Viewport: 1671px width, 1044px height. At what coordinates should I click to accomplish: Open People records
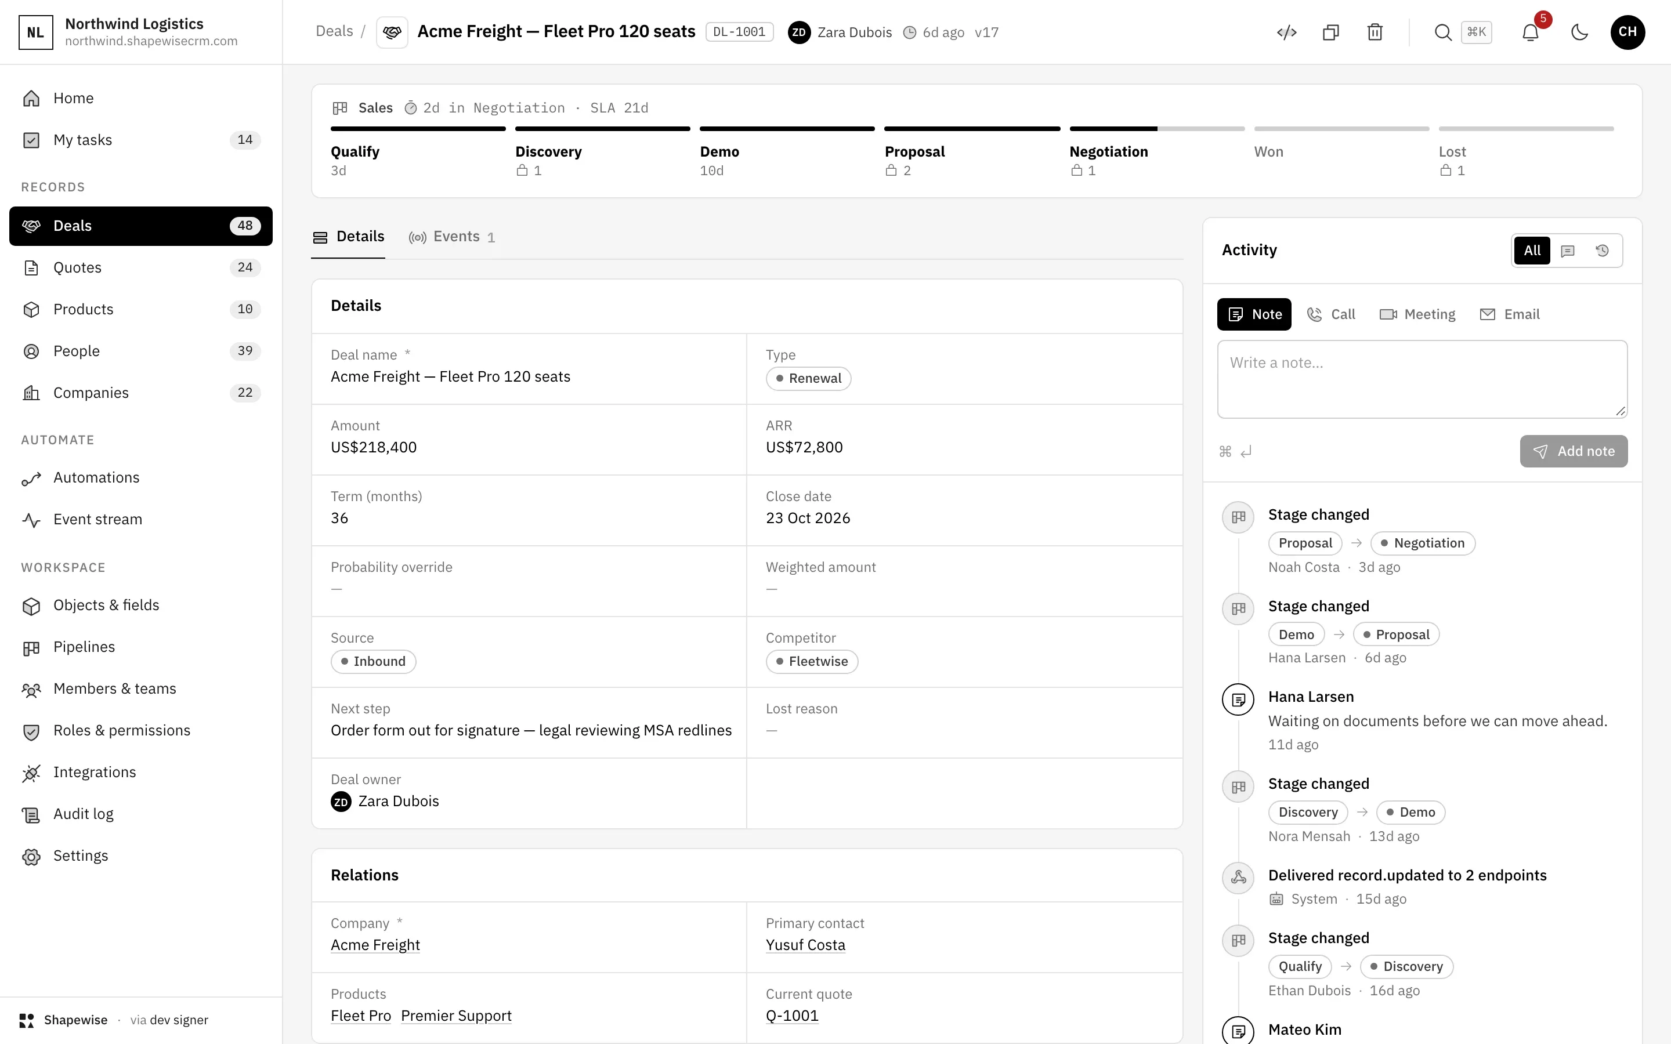point(141,351)
